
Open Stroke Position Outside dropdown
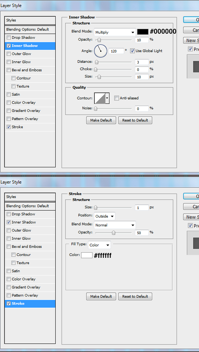[x=105, y=216]
